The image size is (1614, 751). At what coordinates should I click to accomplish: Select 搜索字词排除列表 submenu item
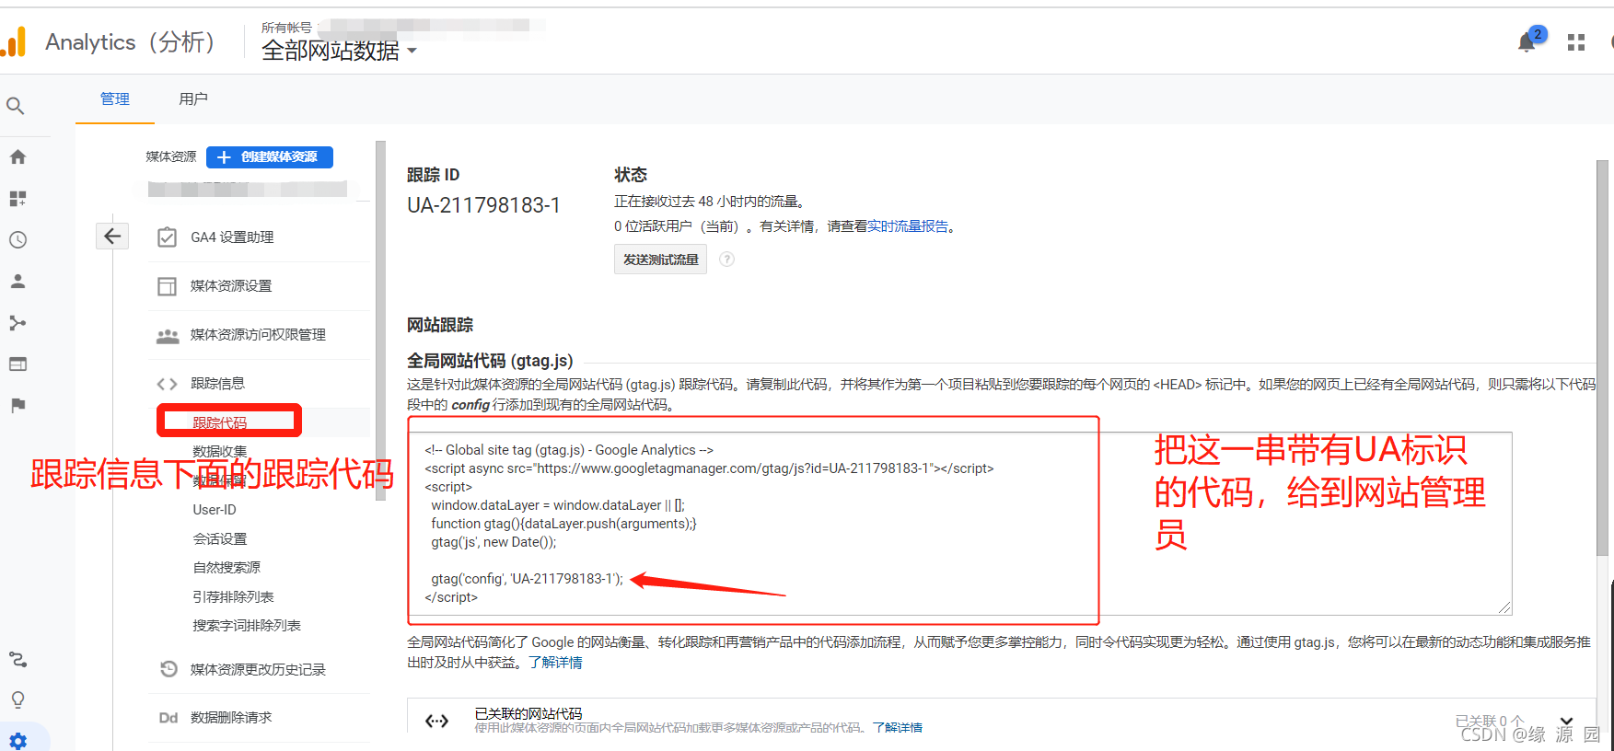(x=247, y=626)
